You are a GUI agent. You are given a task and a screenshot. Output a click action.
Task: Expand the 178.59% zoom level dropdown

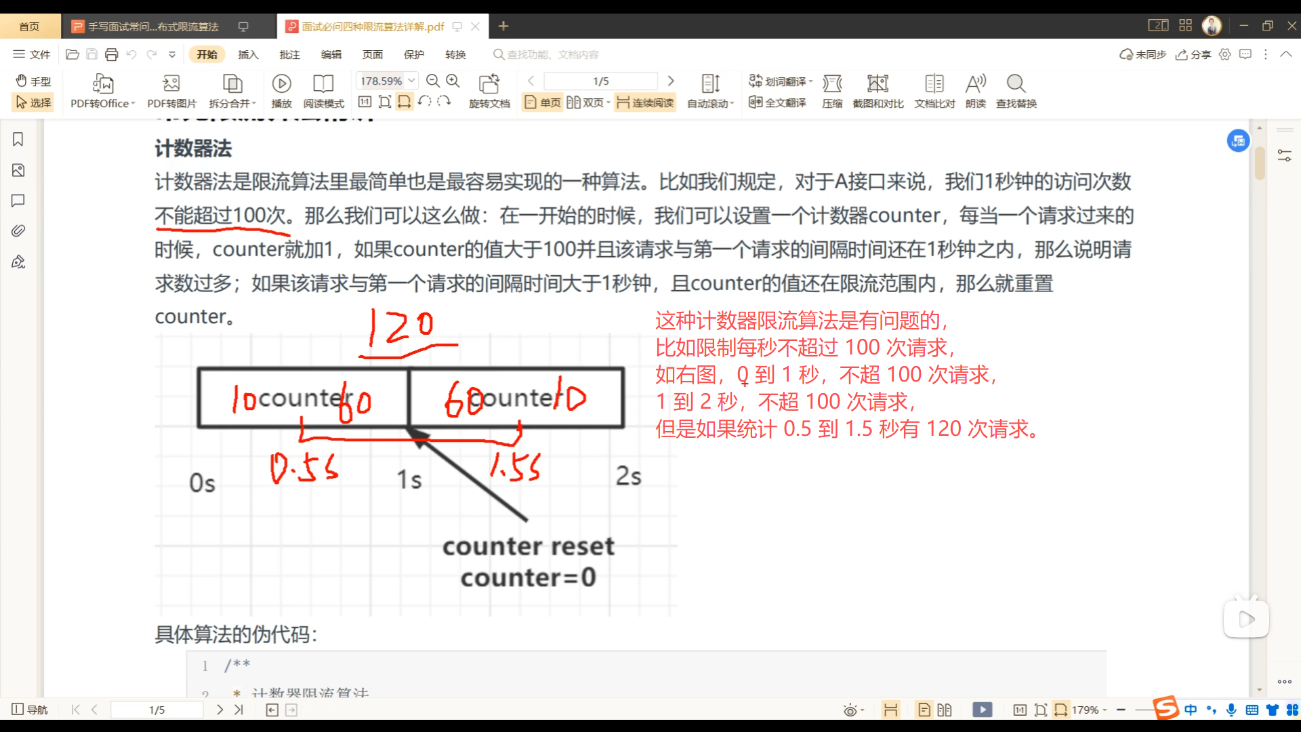tap(411, 81)
